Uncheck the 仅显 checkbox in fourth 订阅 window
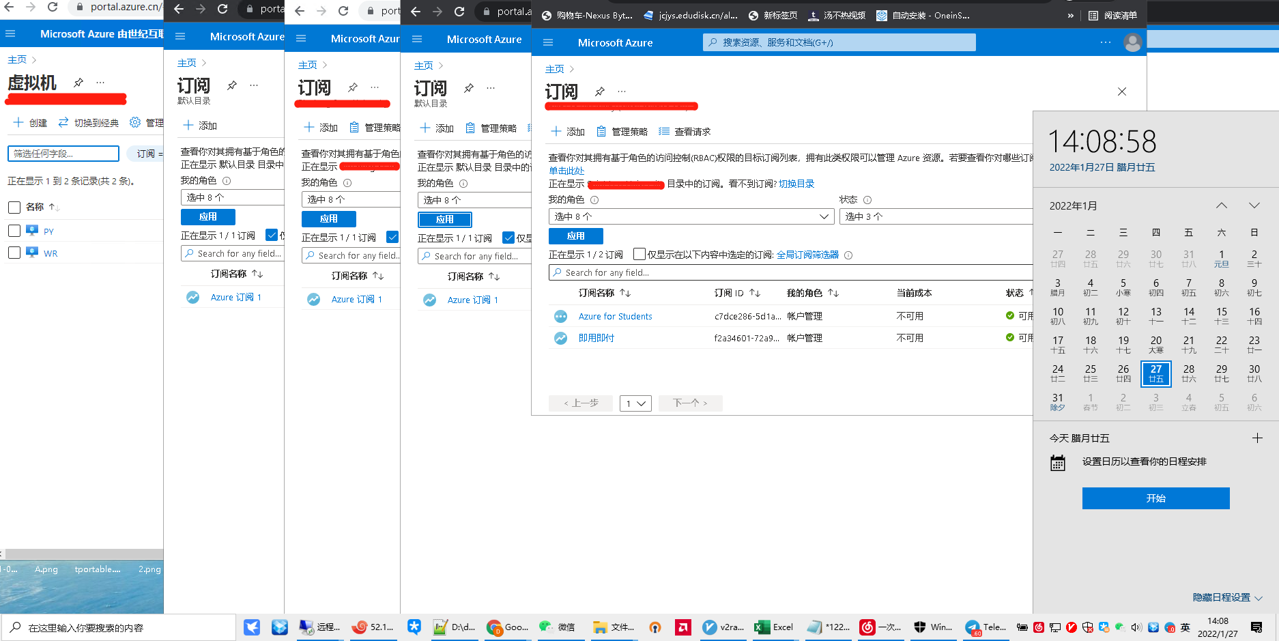 pos(508,238)
